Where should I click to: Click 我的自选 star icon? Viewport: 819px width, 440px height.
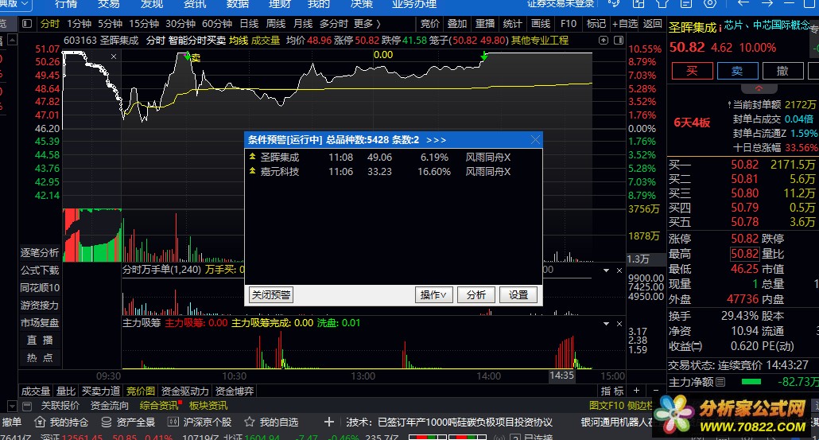249,422
